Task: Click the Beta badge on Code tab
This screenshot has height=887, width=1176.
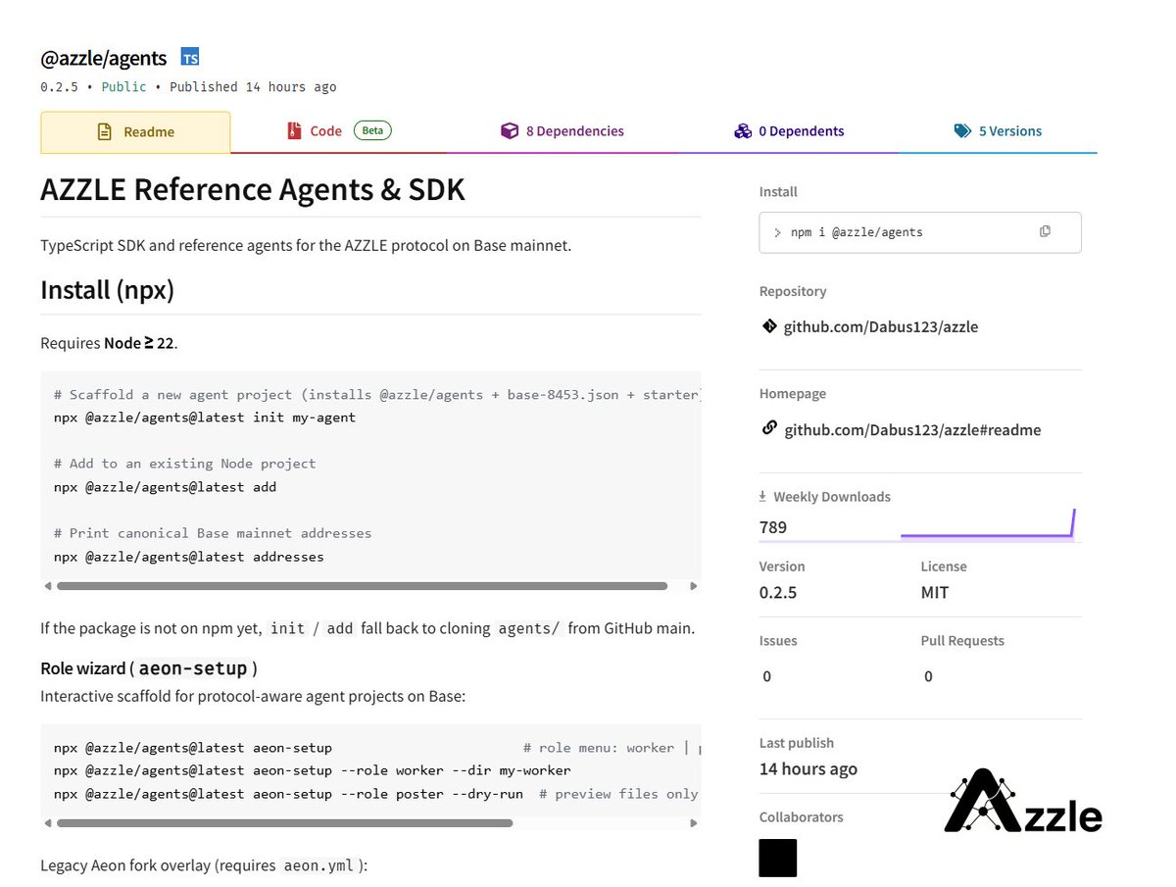Action: pyautogui.click(x=372, y=130)
